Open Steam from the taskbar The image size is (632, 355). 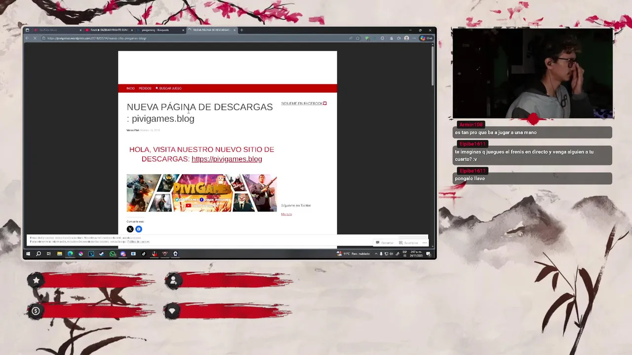102,254
